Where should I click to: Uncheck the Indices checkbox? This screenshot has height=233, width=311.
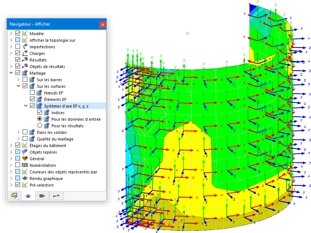39,113
